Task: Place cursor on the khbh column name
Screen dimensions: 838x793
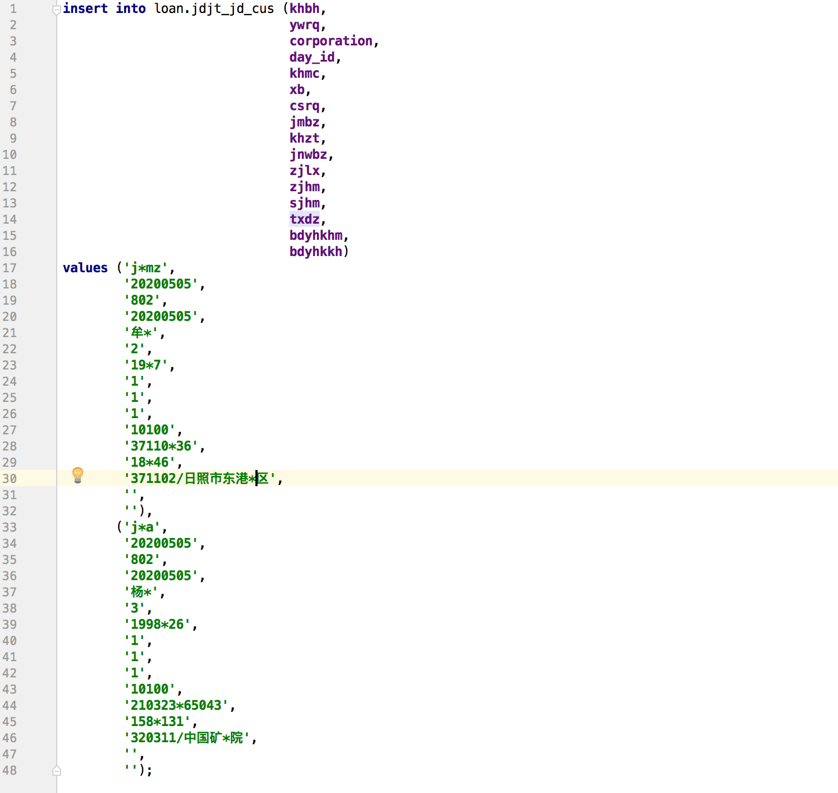Action: pyautogui.click(x=304, y=9)
